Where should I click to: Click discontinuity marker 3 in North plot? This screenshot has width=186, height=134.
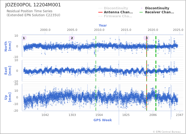(146, 38)
